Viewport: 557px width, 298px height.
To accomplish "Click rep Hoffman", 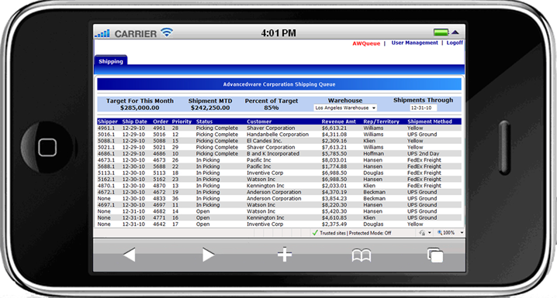I will (x=373, y=154).
